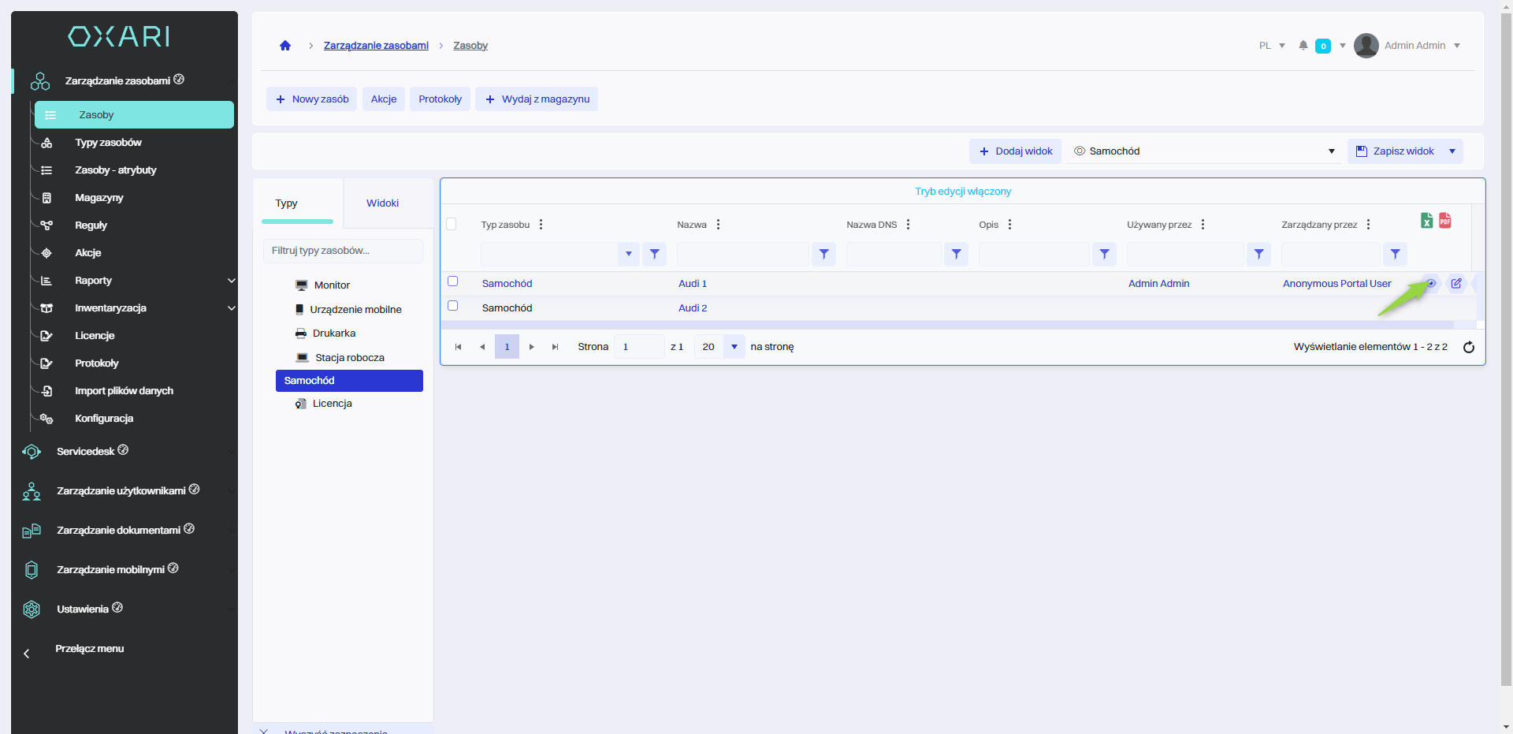Open the Audi 2 link
1513x734 pixels.
coord(693,308)
